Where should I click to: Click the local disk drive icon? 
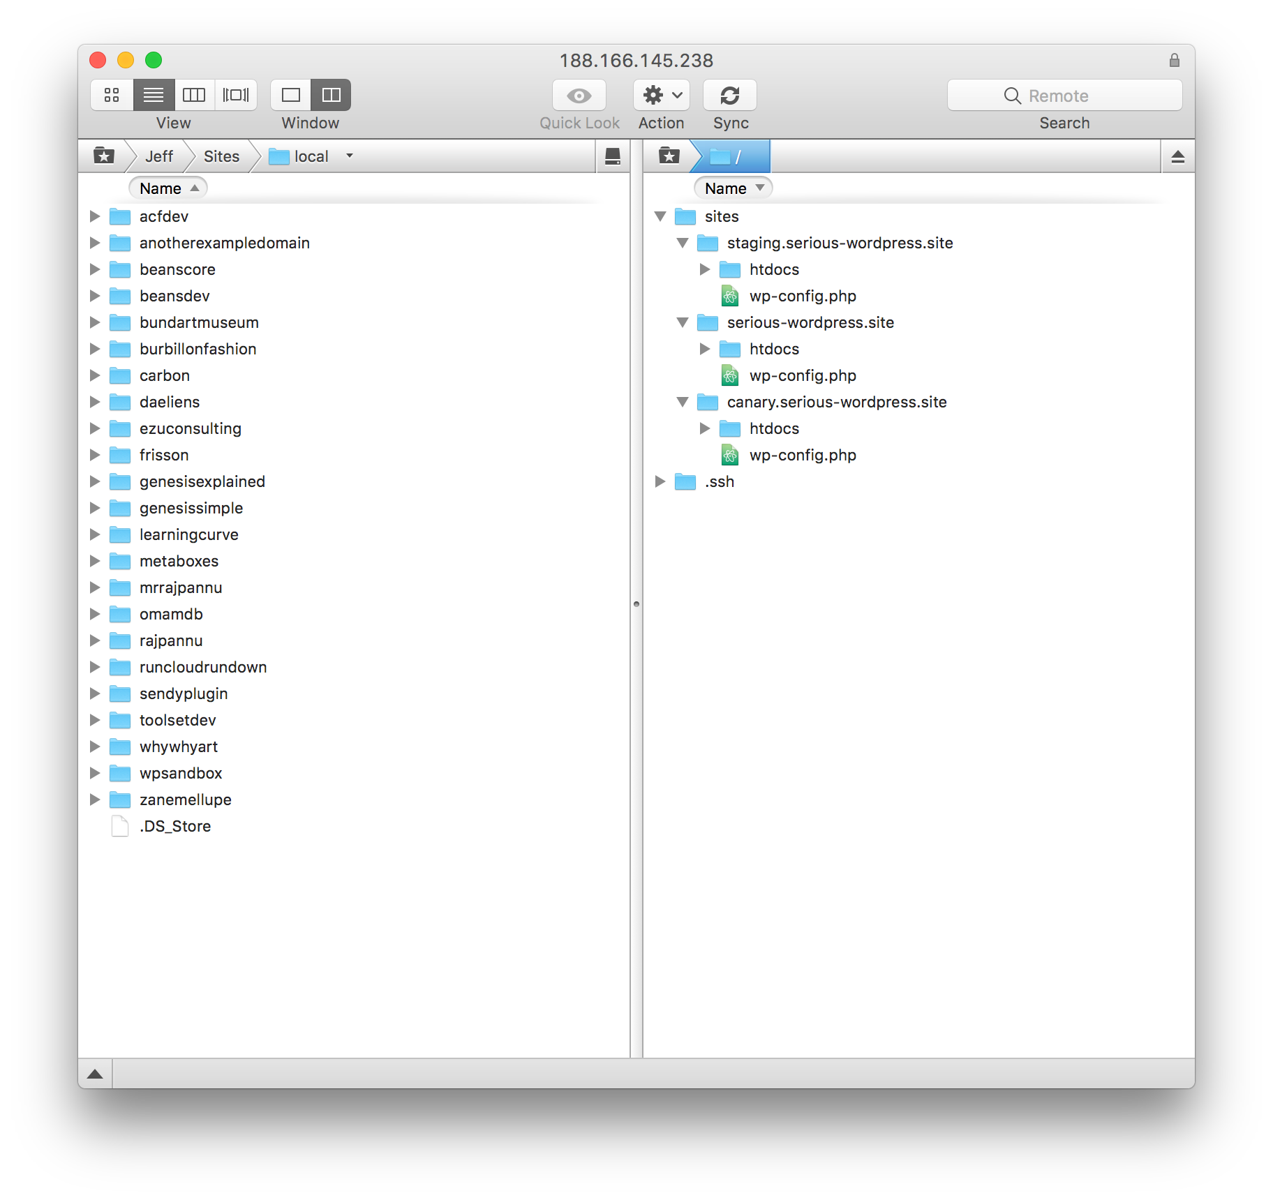(x=613, y=156)
